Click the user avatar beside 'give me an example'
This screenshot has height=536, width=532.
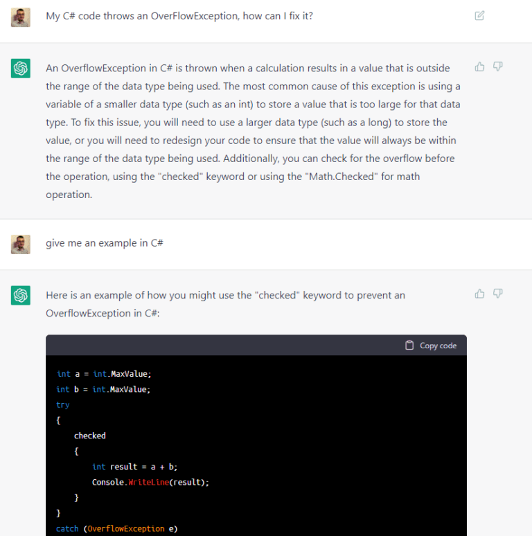(21, 244)
